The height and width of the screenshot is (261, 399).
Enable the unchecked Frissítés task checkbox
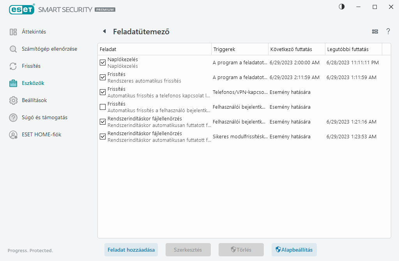[x=103, y=107]
